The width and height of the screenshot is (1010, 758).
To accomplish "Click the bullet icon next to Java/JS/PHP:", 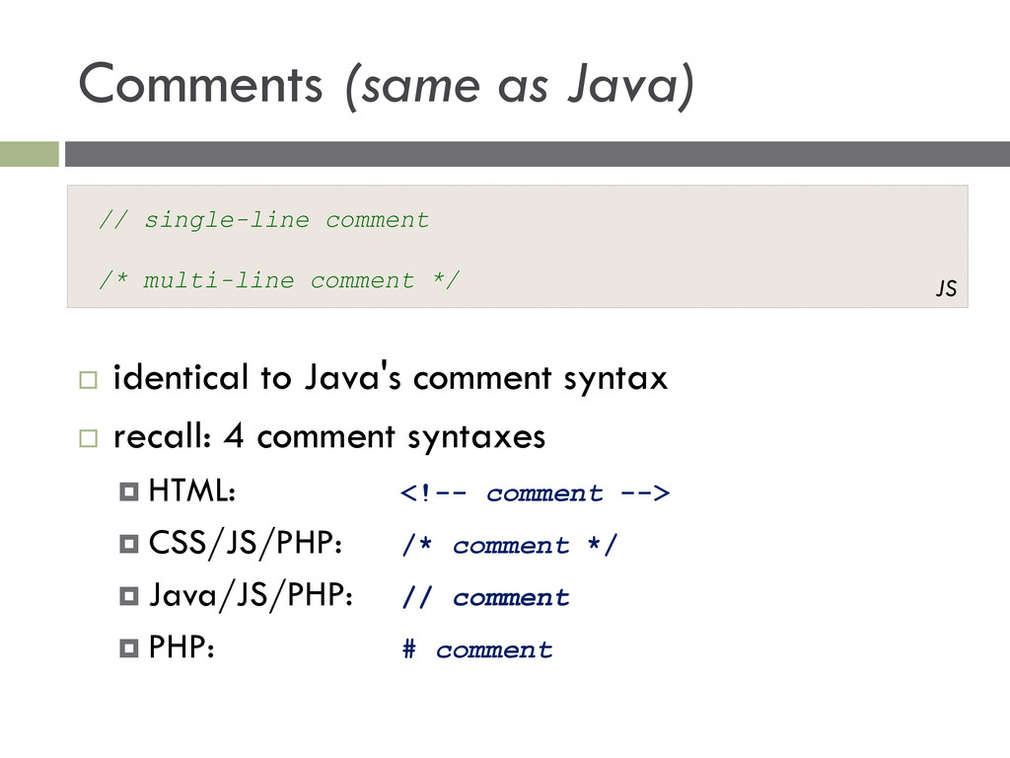I will 129,596.
